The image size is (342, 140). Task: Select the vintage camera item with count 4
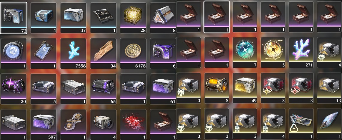103,124
